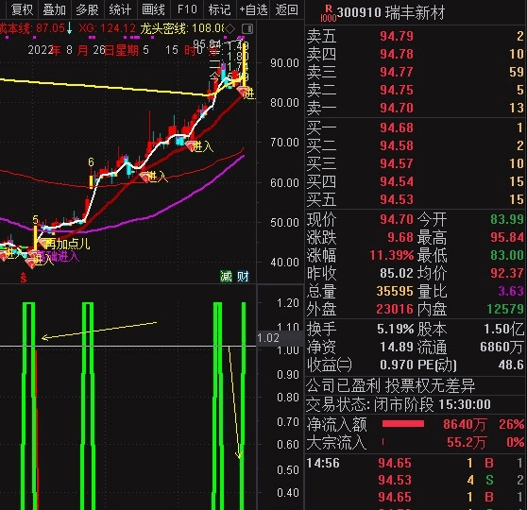This screenshot has width=527, height=510.
Task: Click 今开 value 83.99
Action: click(x=507, y=219)
